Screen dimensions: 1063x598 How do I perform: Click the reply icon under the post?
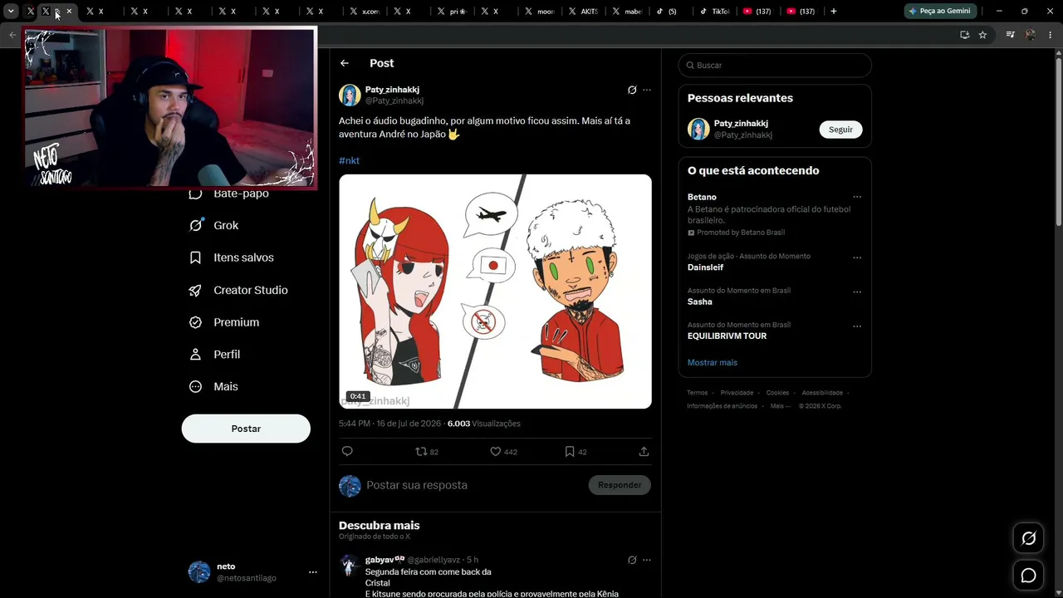[x=347, y=452]
